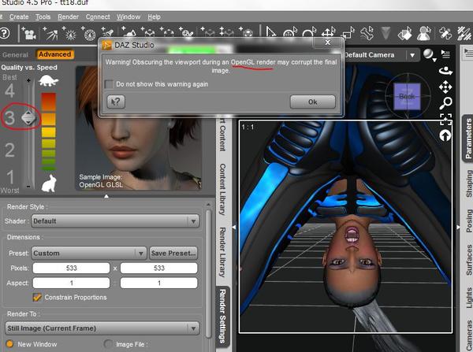Click the help question mark toolbar icon
This screenshot has width=473, height=352.
[x=6, y=34]
